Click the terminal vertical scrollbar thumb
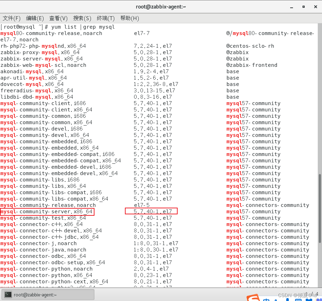 (320, 208)
